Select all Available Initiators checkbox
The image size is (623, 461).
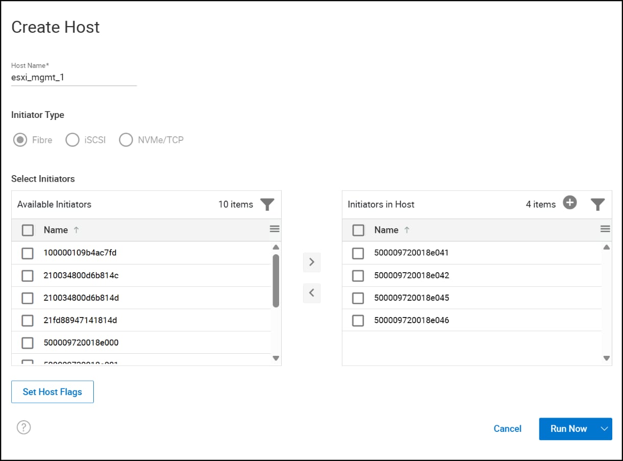[28, 230]
